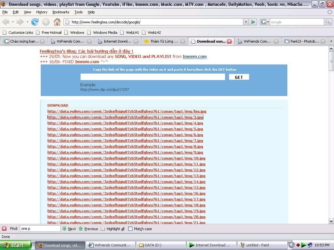Open the Back button history dropdown

click(13, 22)
